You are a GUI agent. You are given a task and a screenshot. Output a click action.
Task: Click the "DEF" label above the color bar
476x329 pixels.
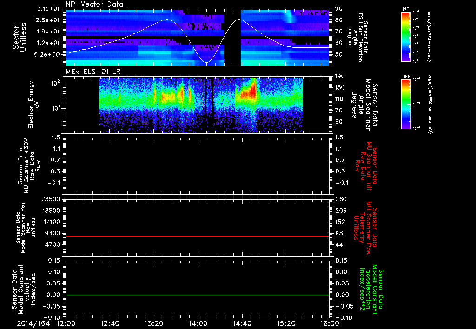pos(406,77)
